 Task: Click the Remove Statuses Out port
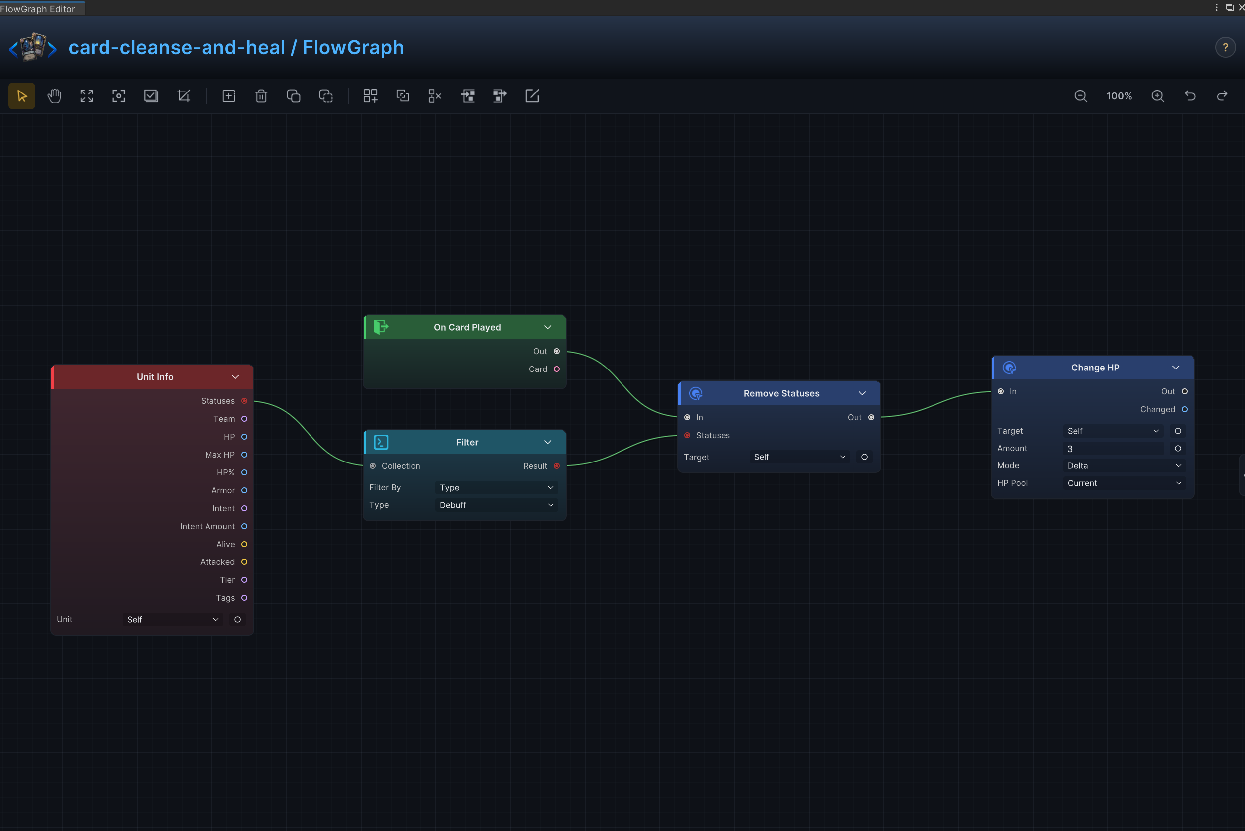(x=871, y=417)
